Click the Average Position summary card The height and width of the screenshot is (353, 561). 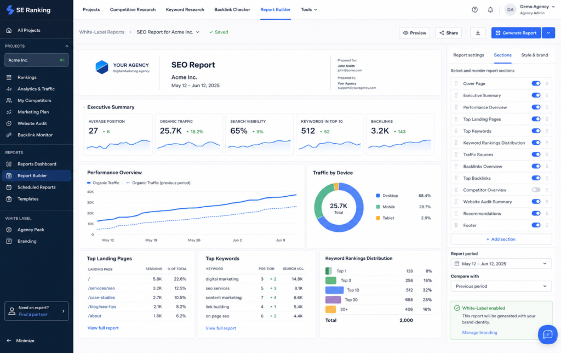pos(118,135)
